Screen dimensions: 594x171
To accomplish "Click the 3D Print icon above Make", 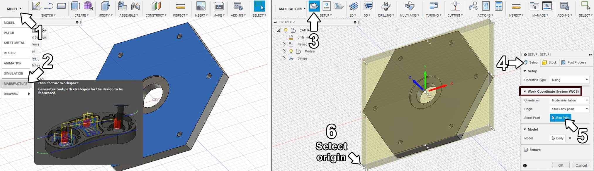I will click(219, 6).
